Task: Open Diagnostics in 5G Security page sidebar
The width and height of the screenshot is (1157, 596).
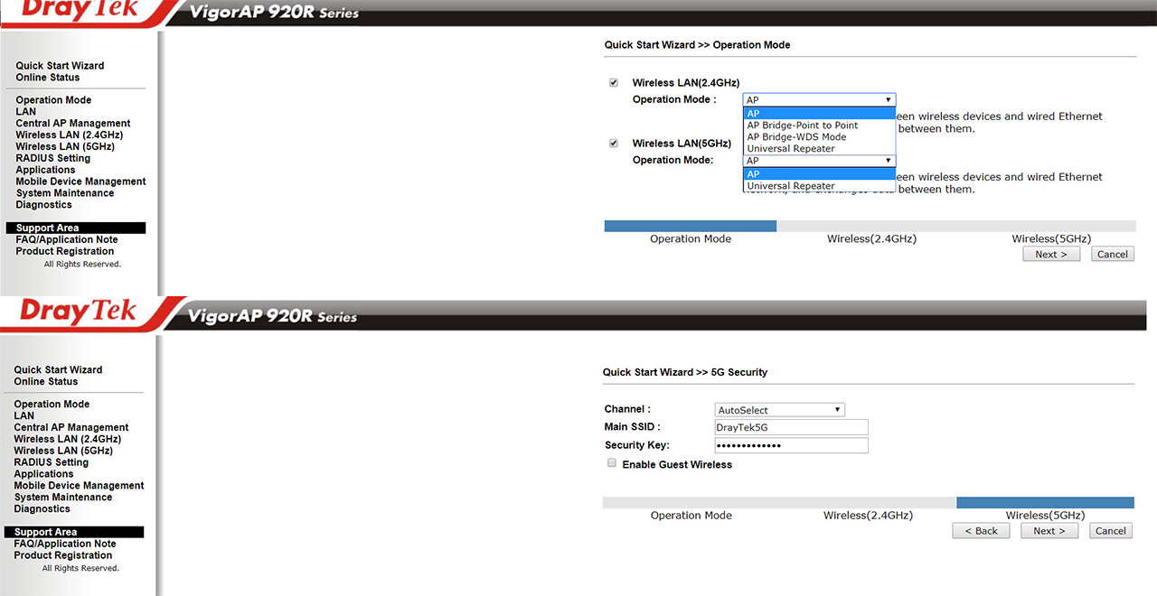Action: tap(42, 509)
